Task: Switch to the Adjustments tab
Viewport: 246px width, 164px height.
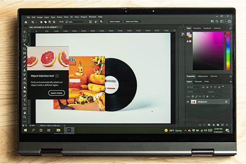Action: pos(202,76)
